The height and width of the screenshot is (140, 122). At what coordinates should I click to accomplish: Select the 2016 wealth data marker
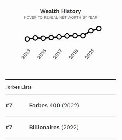[51, 37]
